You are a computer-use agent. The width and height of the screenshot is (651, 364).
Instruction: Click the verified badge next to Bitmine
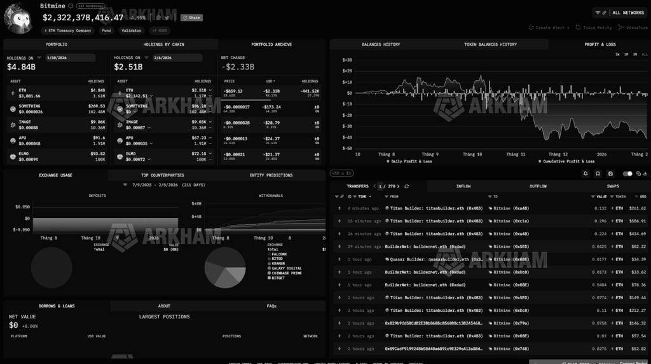pyautogui.click(x=71, y=6)
